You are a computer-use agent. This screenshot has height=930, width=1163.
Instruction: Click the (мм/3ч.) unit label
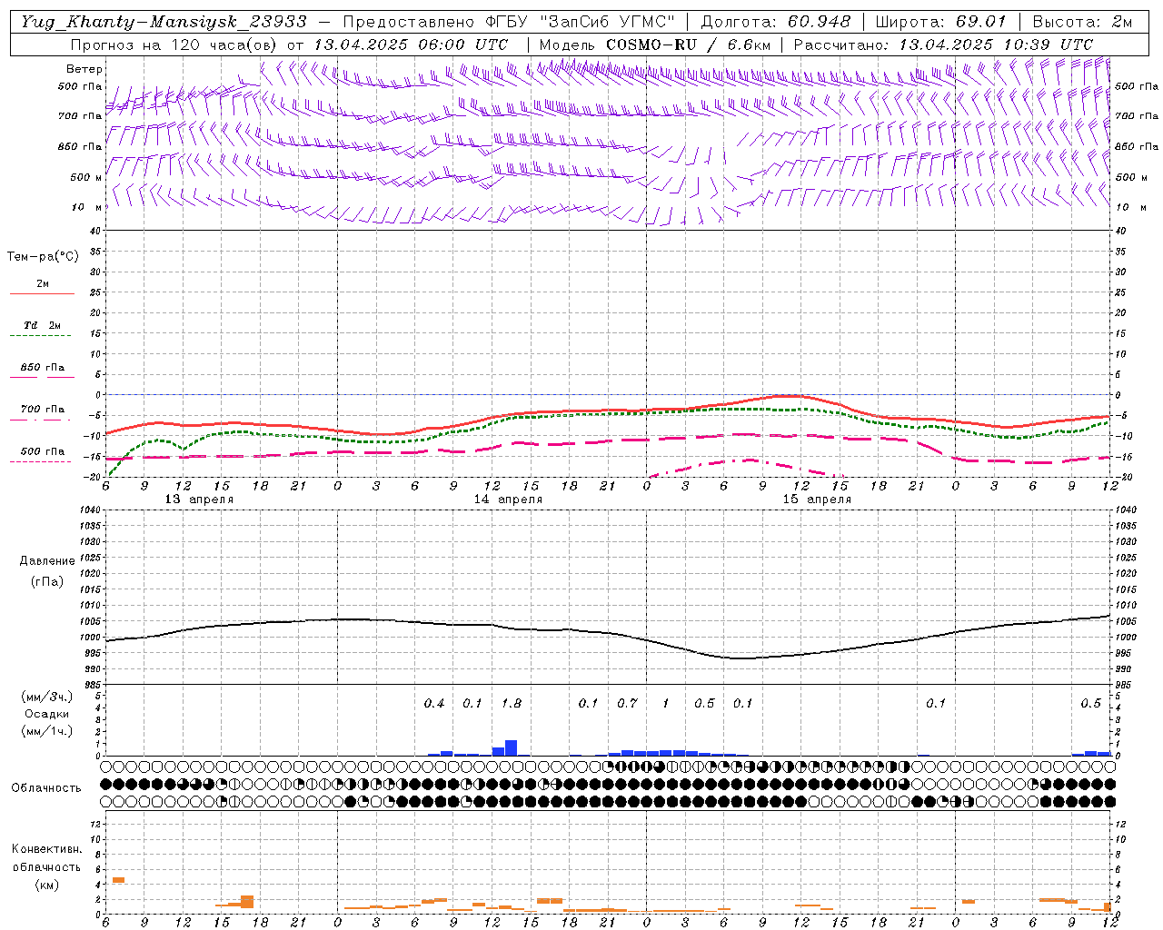(x=46, y=697)
